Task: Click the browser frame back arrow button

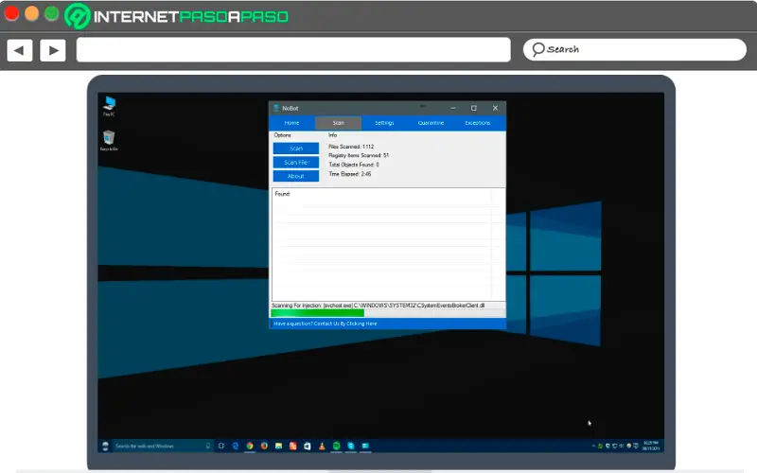Action: coord(20,50)
